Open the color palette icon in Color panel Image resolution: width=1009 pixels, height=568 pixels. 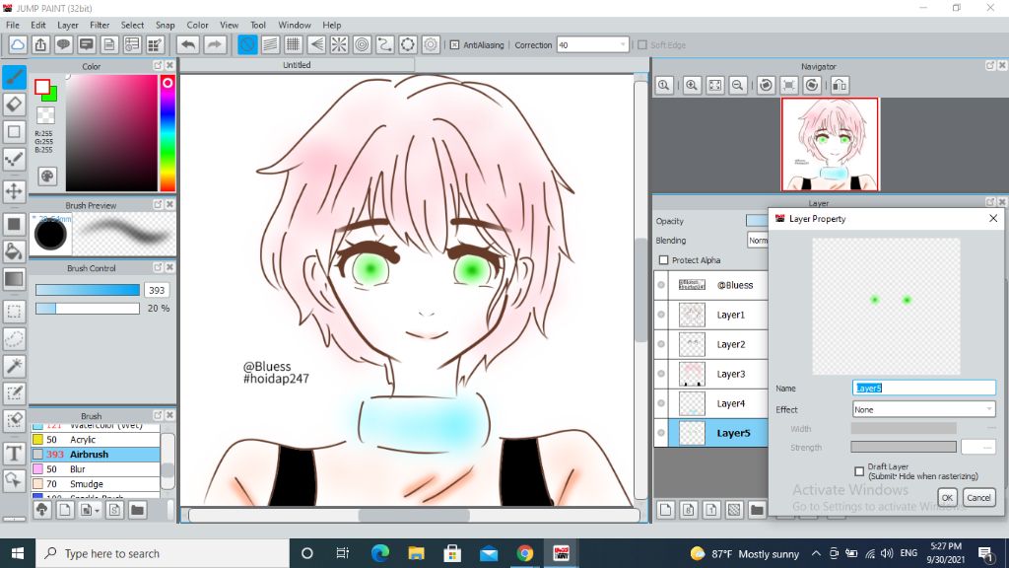click(x=47, y=177)
